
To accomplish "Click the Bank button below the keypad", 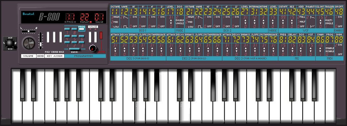I will pos(74,49).
